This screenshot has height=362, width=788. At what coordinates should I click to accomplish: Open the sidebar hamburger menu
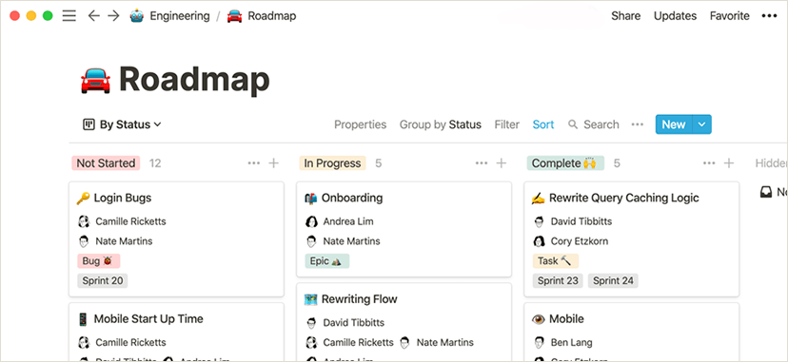point(69,16)
